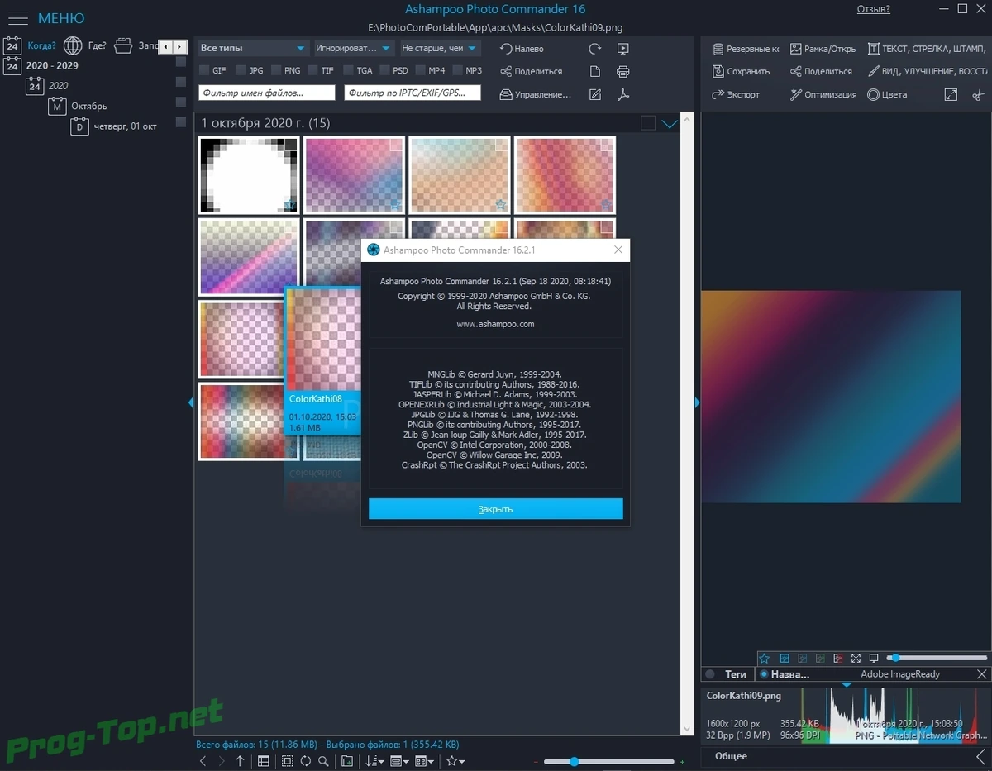The height and width of the screenshot is (771, 992).
Task: Open the Резервные к... menu
Action: [746, 49]
